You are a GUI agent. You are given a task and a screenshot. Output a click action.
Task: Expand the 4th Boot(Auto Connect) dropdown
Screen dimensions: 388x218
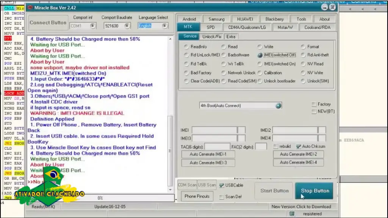point(278,106)
